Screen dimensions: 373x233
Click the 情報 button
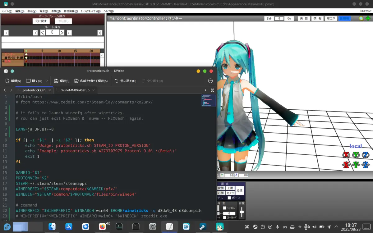pyautogui.click(x=317, y=18)
